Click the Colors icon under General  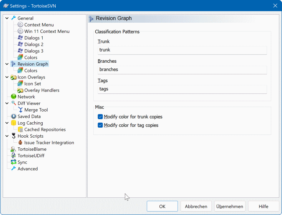[x=20, y=57]
